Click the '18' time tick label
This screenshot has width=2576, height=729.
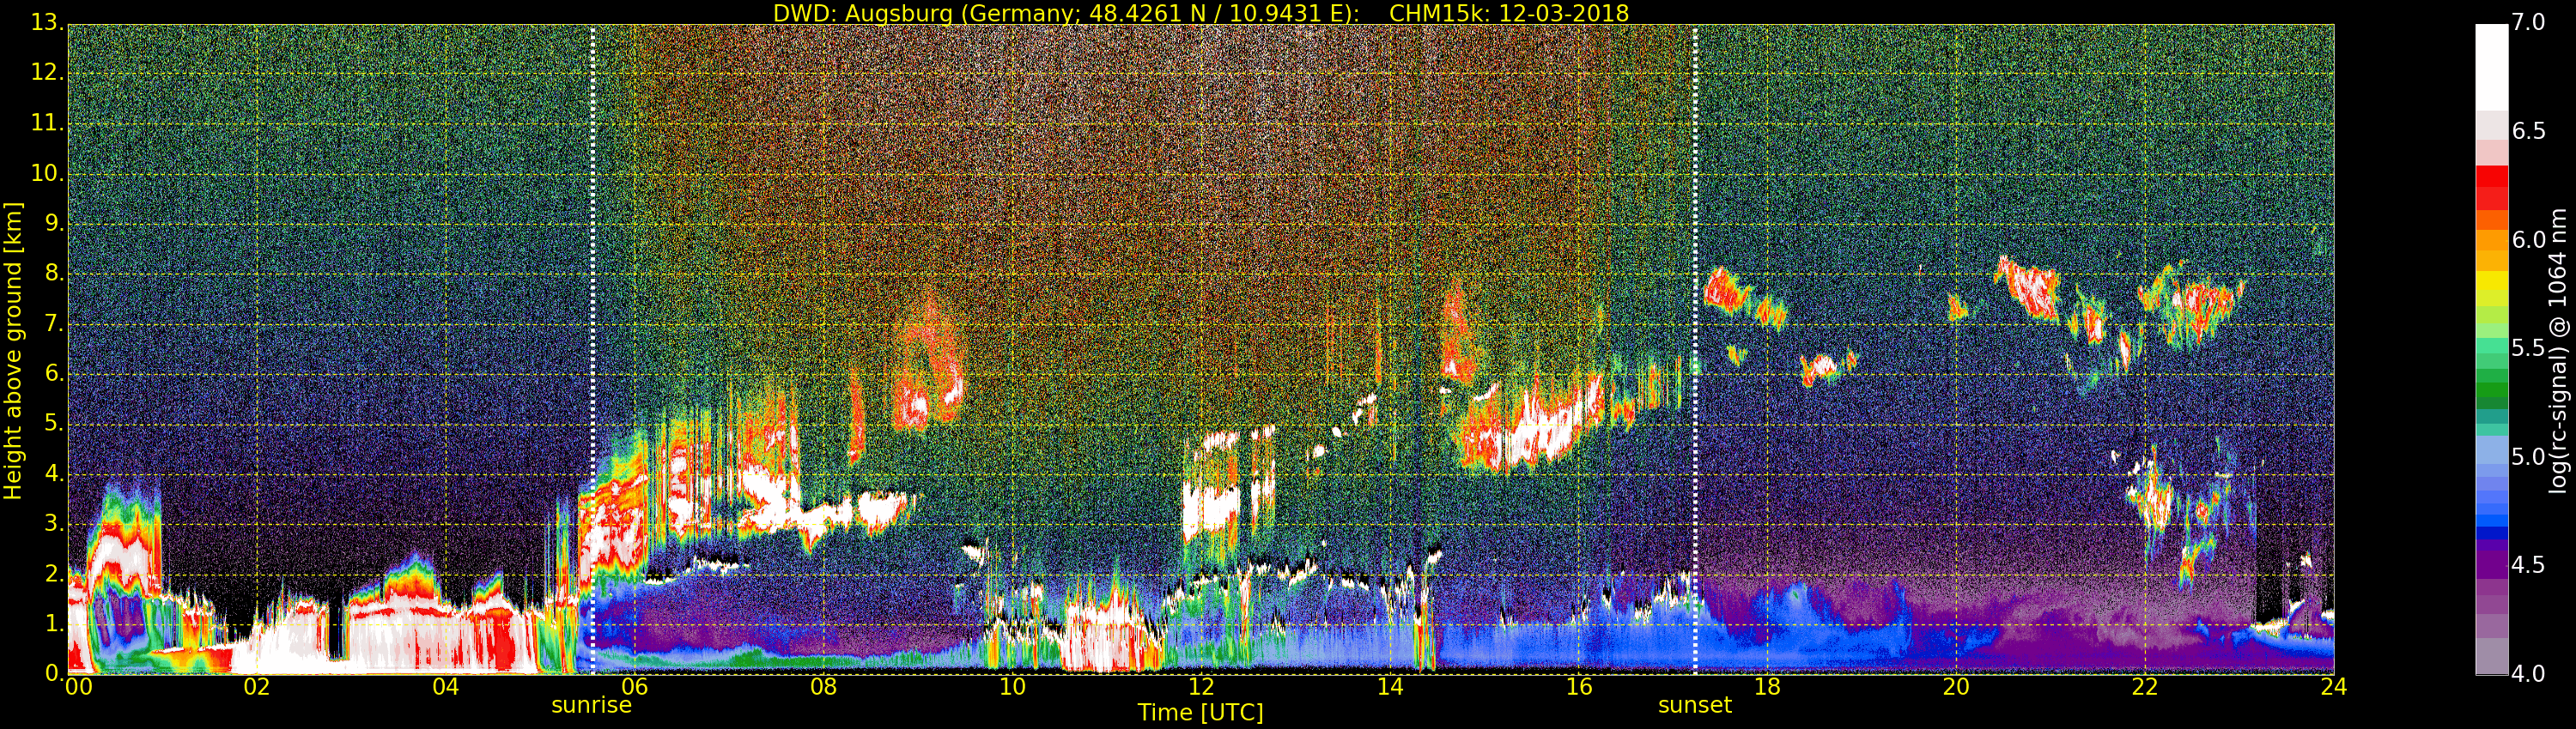click(x=1767, y=686)
